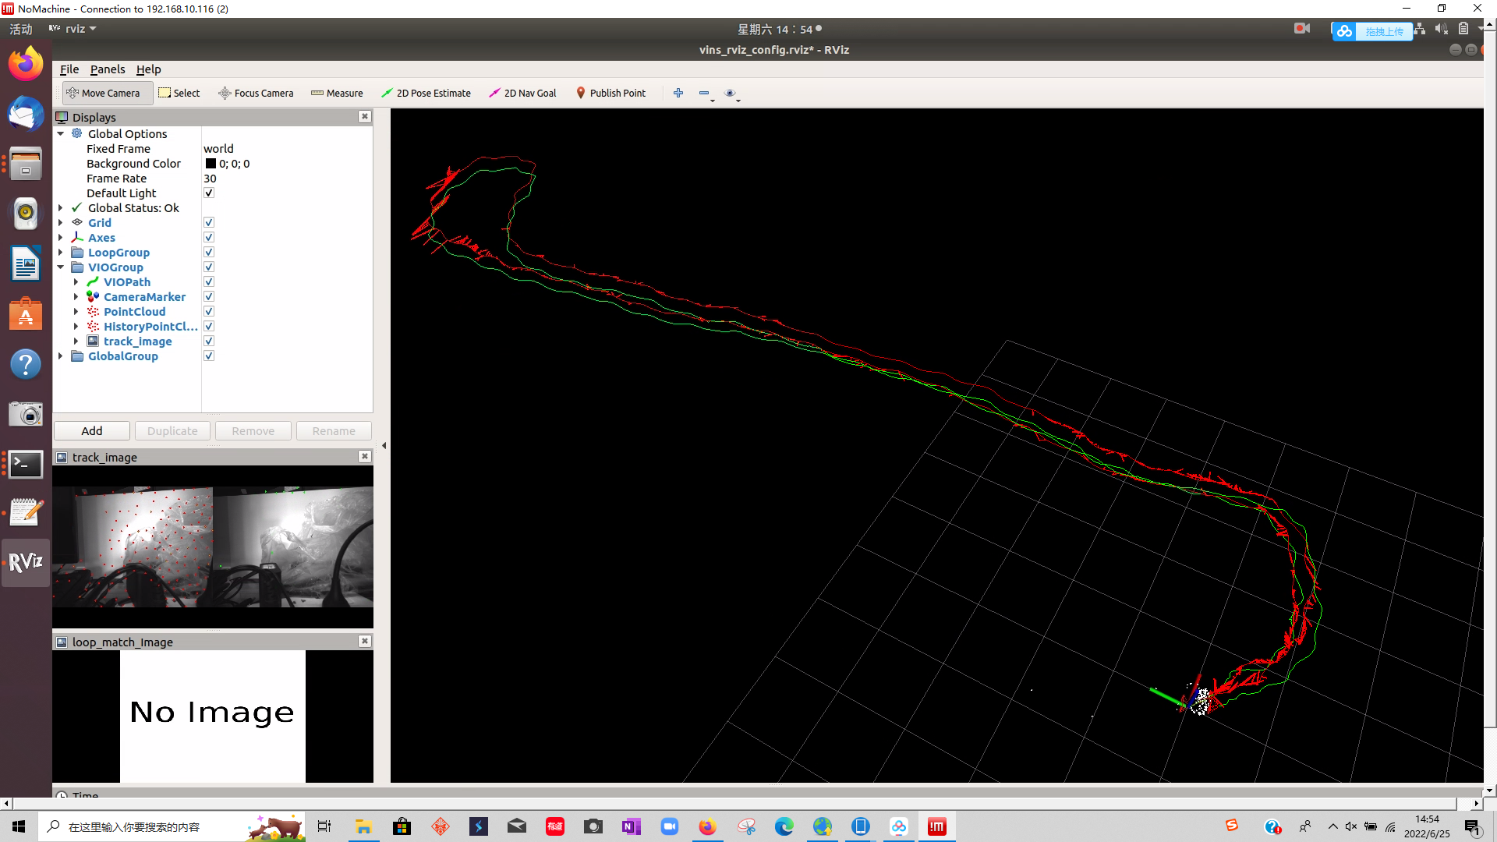This screenshot has height=842, width=1497.
Task: Activate the Measure tool
Action: (337, 93)
